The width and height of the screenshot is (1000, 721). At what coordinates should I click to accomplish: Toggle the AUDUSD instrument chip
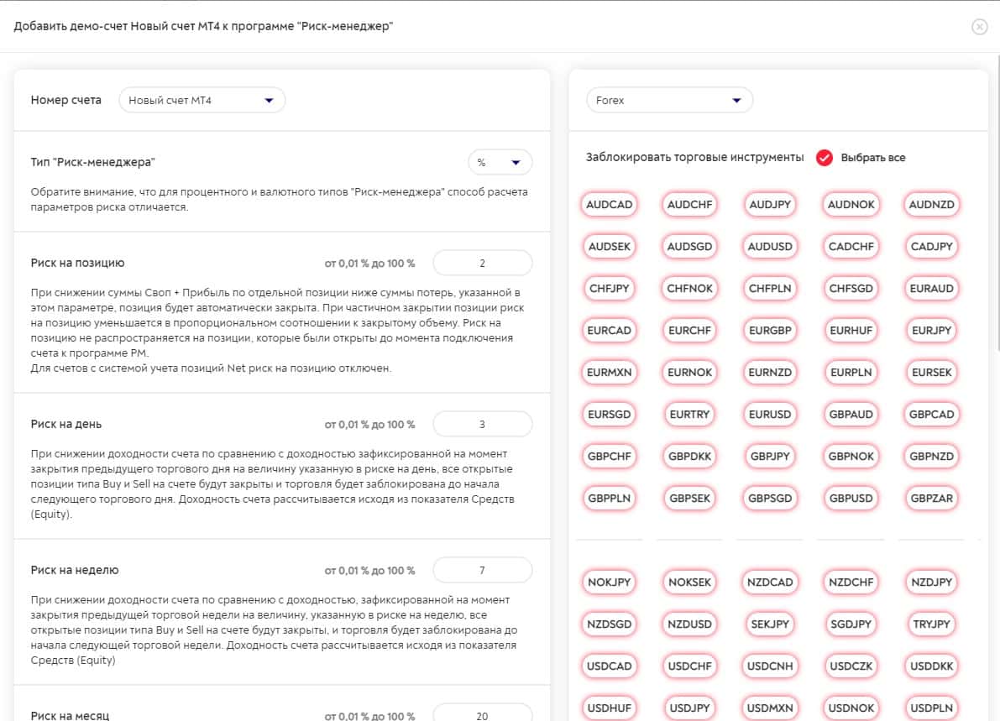click(770, 247)
